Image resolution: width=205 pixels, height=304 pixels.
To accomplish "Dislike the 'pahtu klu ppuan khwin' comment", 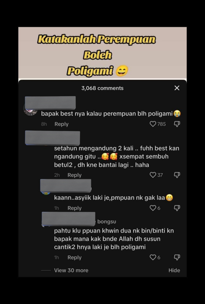I will 177,257.
